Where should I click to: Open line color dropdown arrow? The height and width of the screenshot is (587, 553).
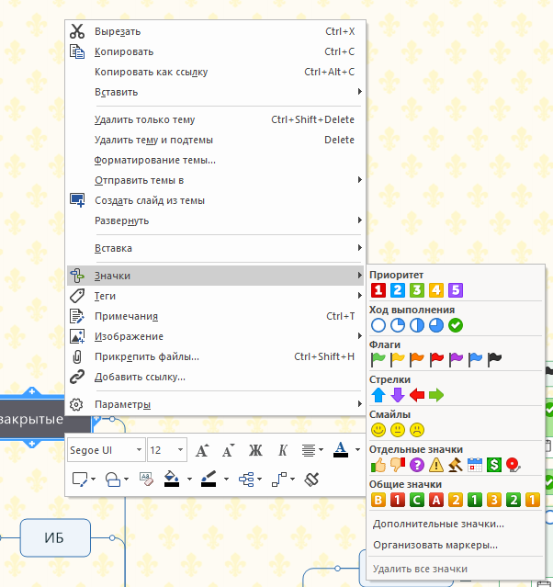(226, 480)
